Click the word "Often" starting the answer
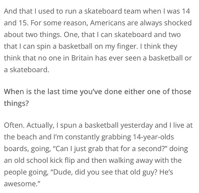 point(14,125)
